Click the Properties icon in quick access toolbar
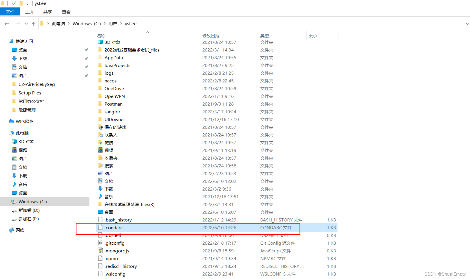The height and width of the screenshot is (279, 470). click(13, 3)
